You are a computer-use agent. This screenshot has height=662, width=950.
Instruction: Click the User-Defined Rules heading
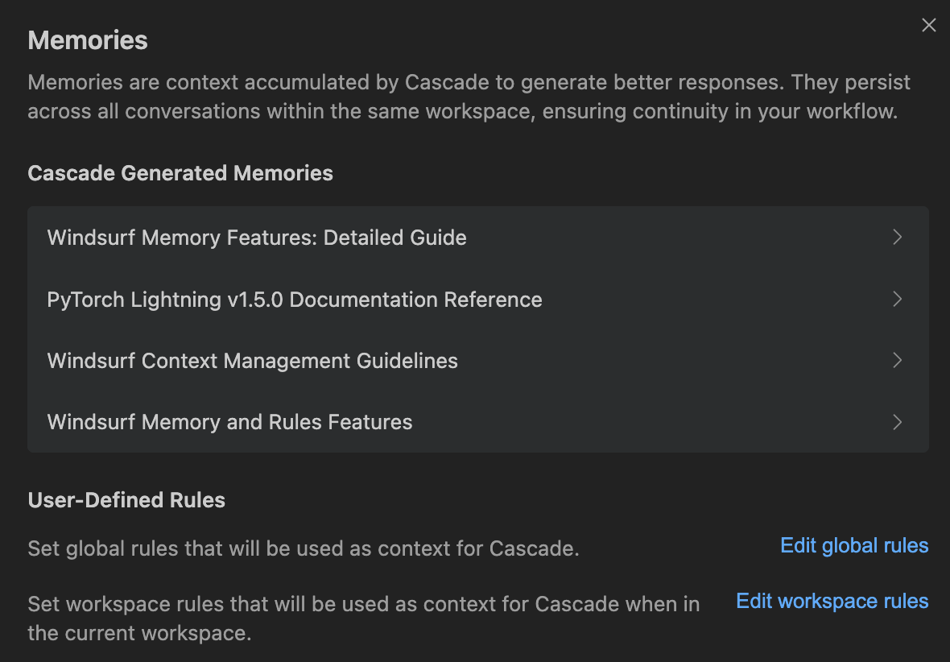pos(126,500)
